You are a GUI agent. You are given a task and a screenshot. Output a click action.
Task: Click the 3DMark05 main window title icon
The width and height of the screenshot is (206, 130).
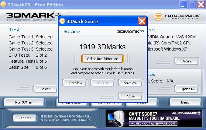click(x=3, y=4)
